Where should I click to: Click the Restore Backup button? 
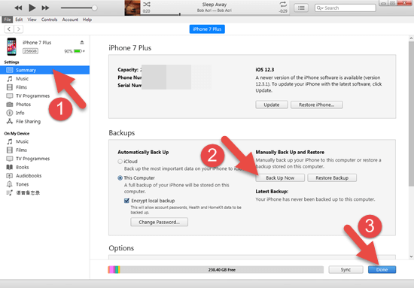(332, 178)
